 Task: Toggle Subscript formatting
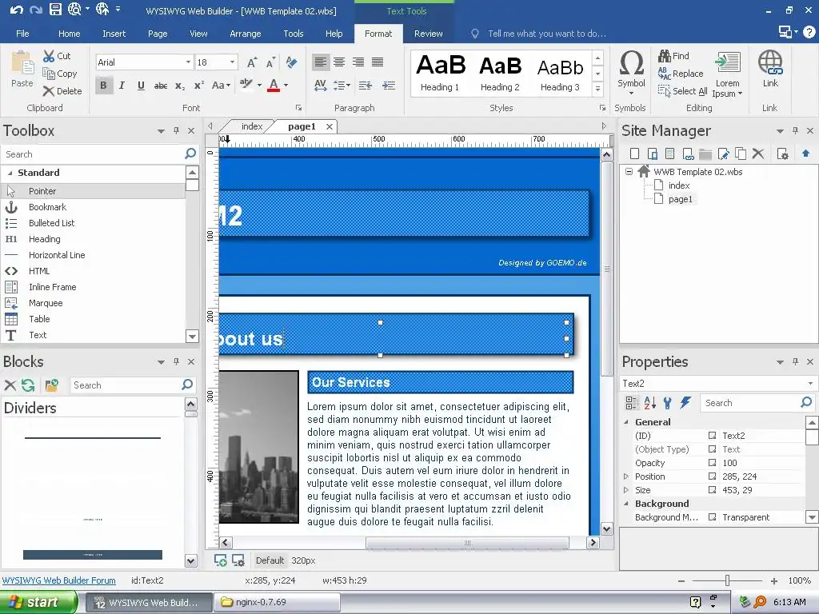click(x=180, y=85)
